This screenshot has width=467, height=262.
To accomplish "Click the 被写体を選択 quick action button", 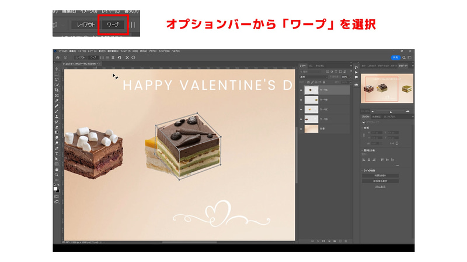I will tap(380, 181).
